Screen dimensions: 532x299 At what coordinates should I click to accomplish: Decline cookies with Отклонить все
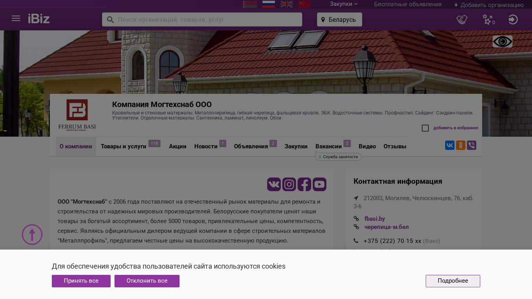147,281
